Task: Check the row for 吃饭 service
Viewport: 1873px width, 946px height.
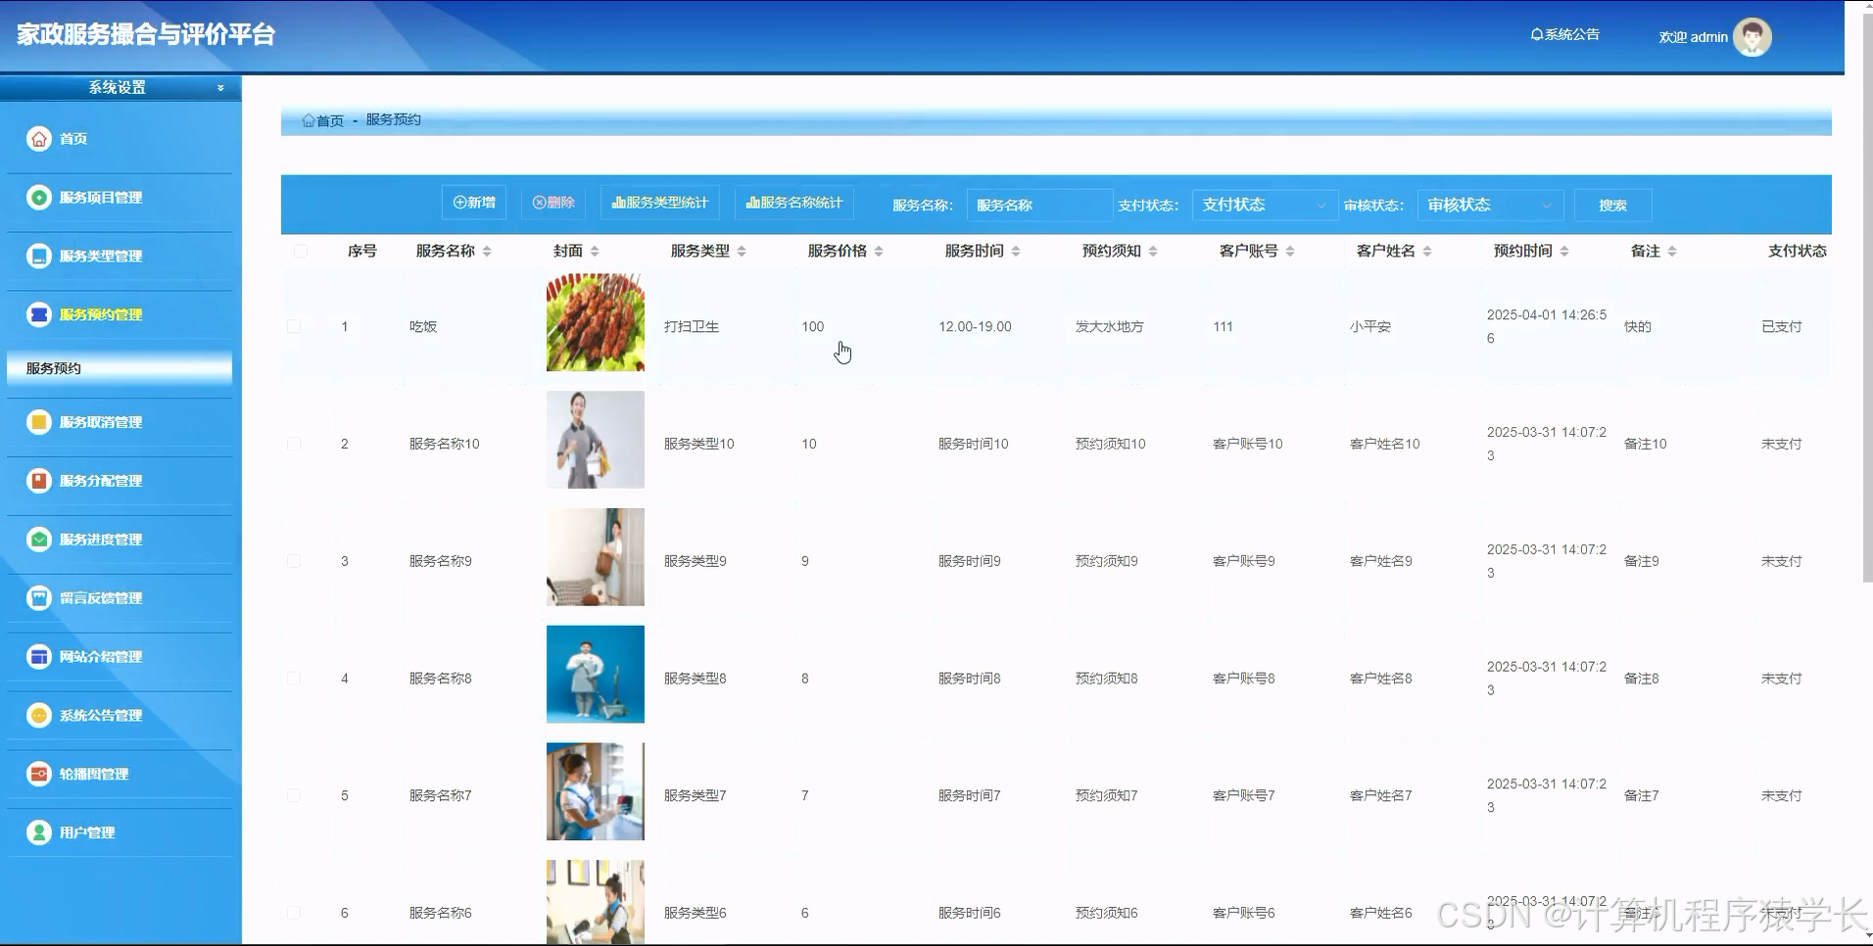Action: click(294, 326)
